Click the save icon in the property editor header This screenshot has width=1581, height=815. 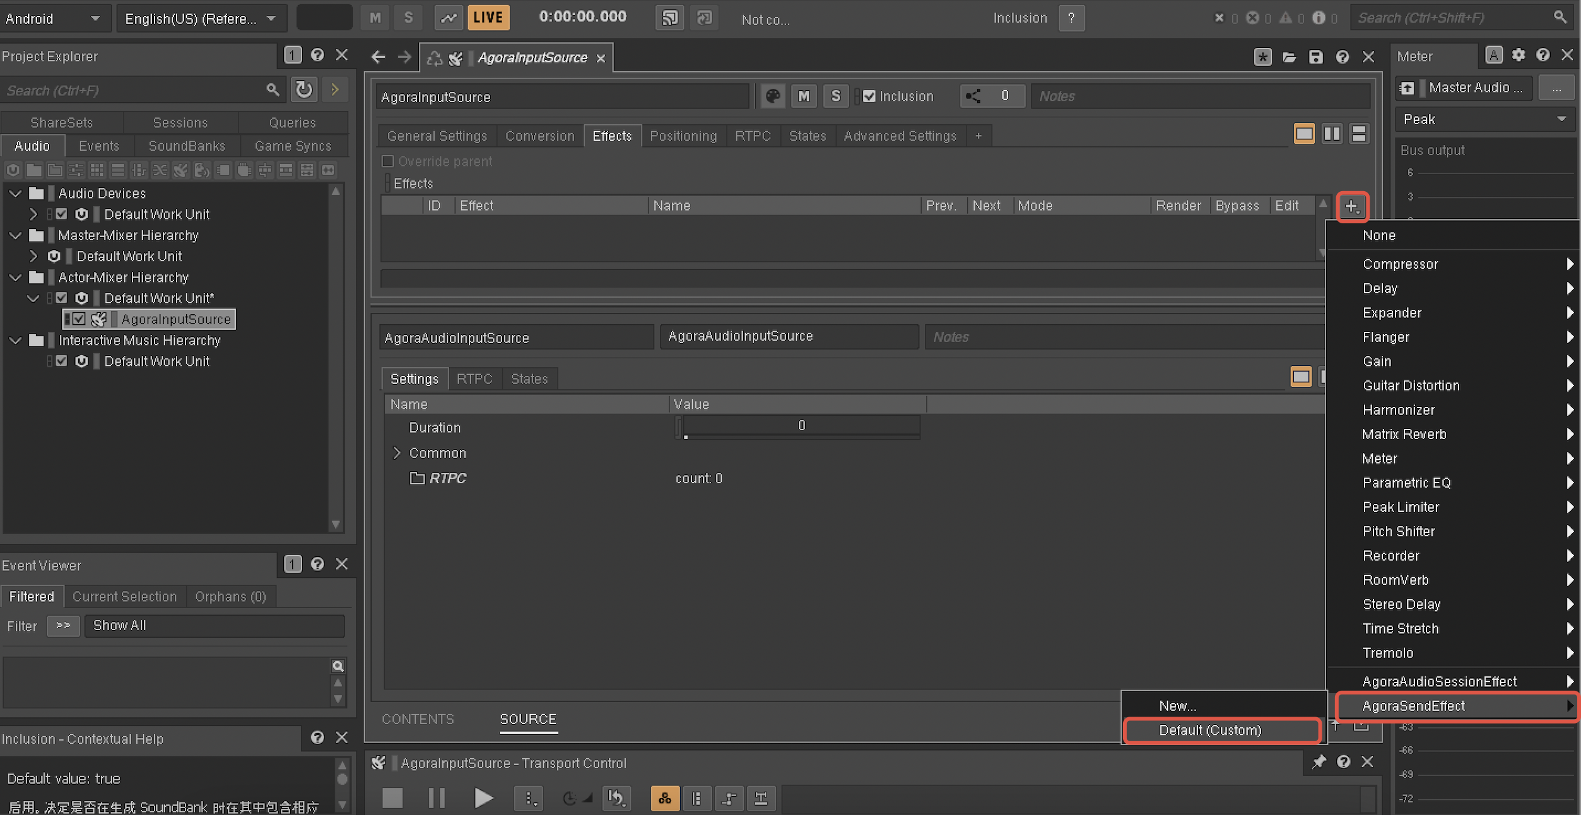tap(1315, 57)
